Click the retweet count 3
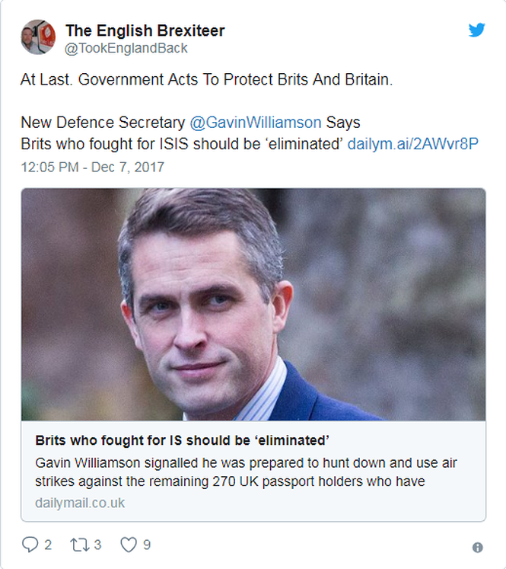Screen dimensions: 506x569 pos(97,545)
